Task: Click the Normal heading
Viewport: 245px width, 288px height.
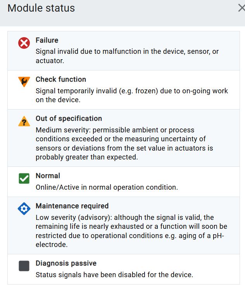Action: click(x=48, y=176)
